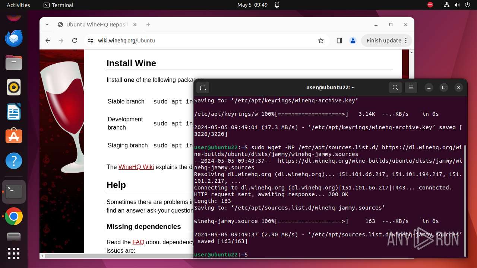Open Thunderbird Mail from the dock
The image size is (477, 268).
point(14,38)
